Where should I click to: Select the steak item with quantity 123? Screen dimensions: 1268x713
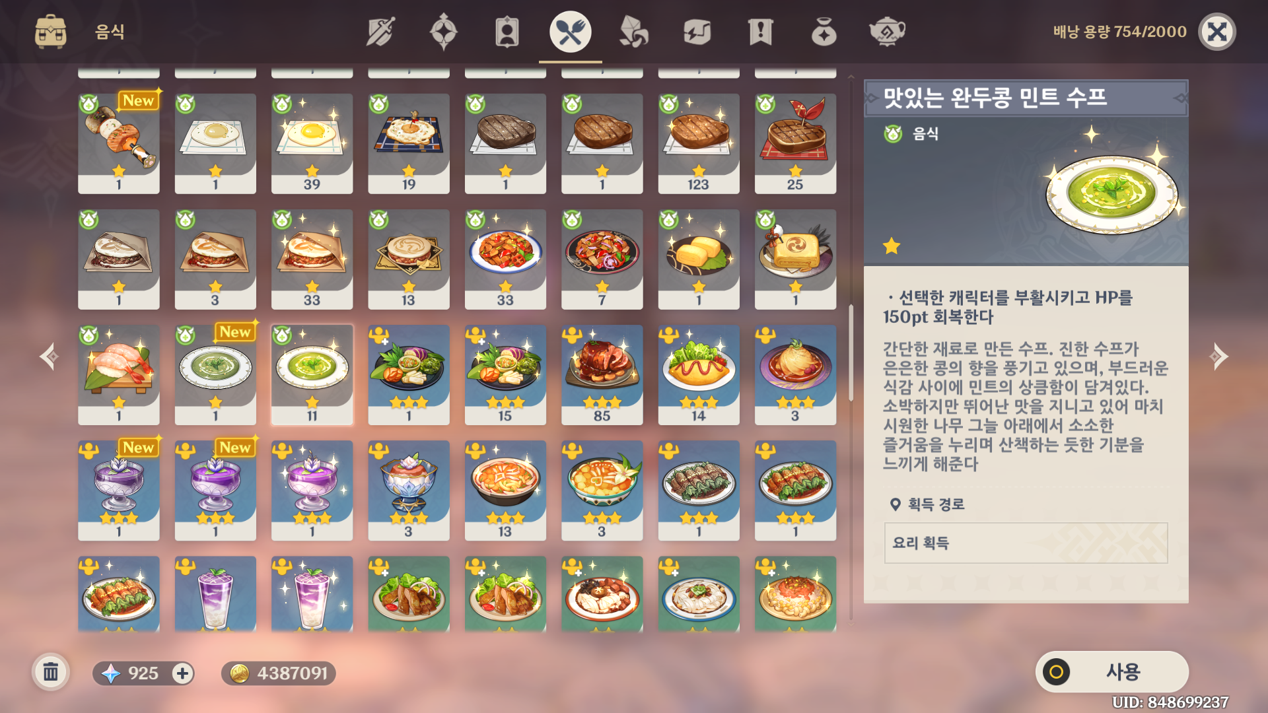699,143
